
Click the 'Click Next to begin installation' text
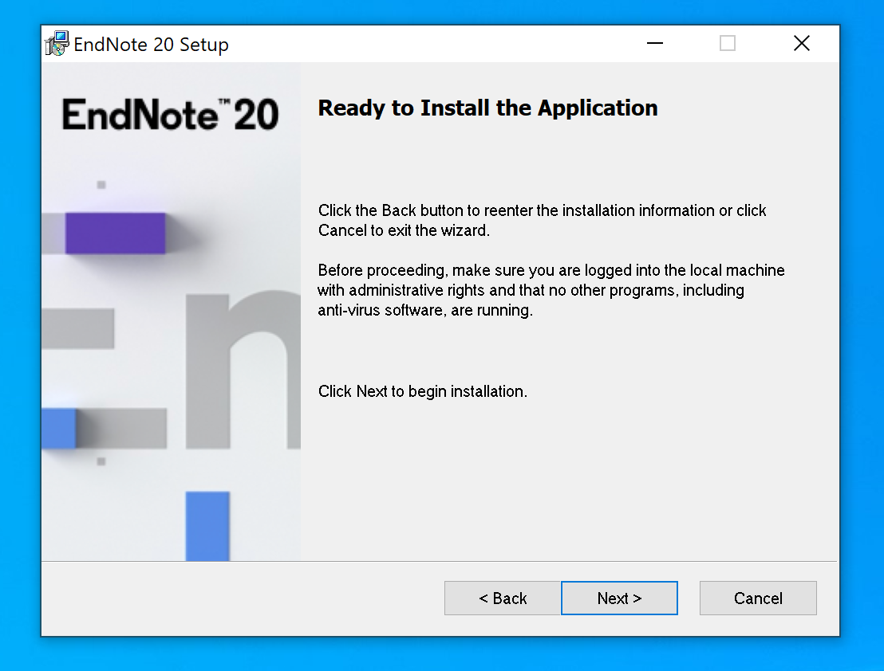422,391
